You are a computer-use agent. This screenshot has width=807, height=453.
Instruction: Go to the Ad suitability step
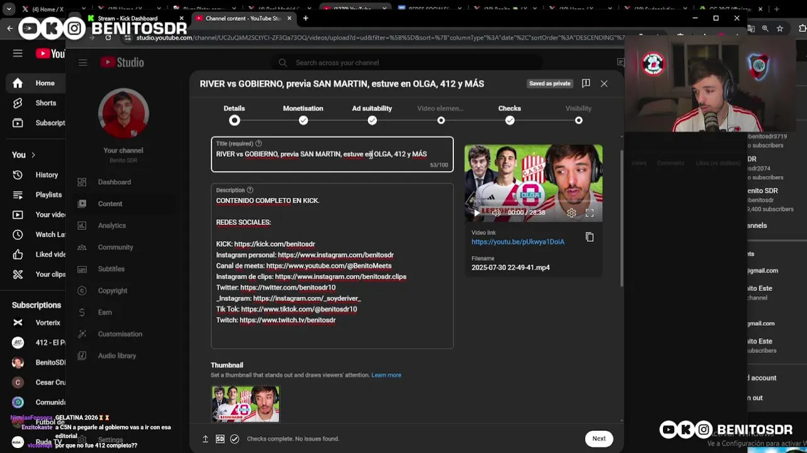click(x=372, y=114)
